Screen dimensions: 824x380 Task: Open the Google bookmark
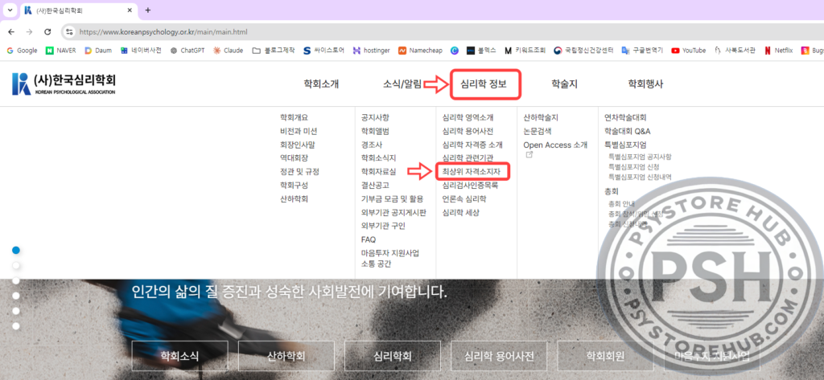[22, 50]
